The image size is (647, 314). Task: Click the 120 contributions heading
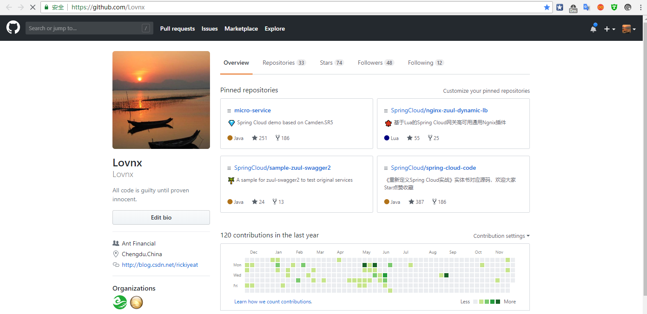tap(270, 235)
